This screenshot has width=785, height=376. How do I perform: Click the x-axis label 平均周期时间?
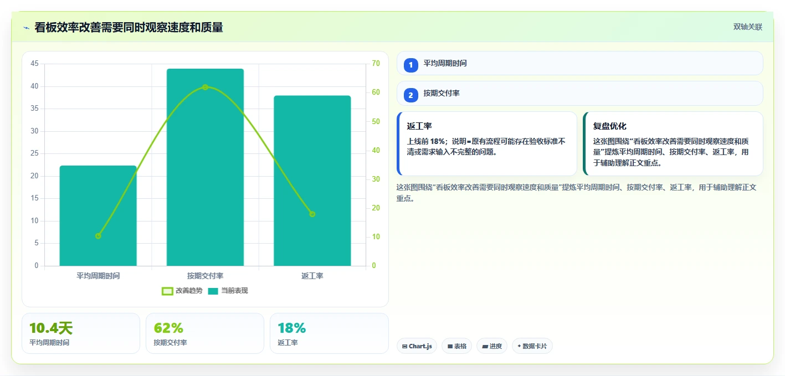[x=98, y=275]
